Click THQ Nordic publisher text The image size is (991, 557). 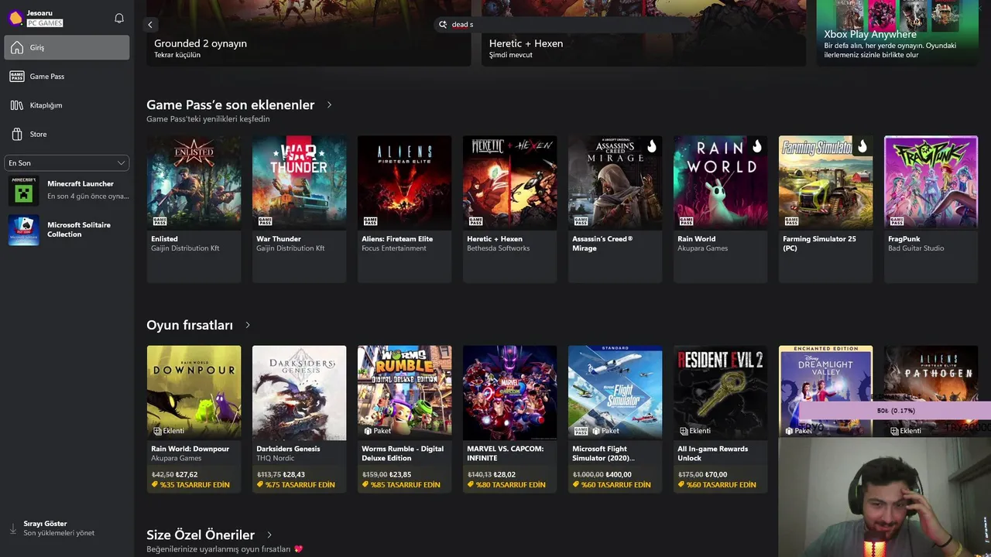tap(276, 458)
